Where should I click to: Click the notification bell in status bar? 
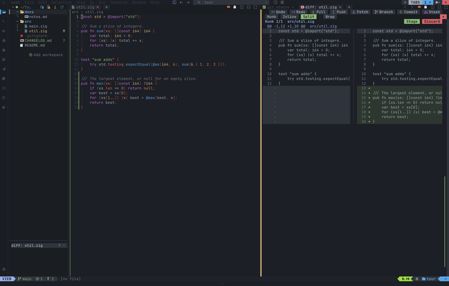pyautogui.click(x=417, y=279)
